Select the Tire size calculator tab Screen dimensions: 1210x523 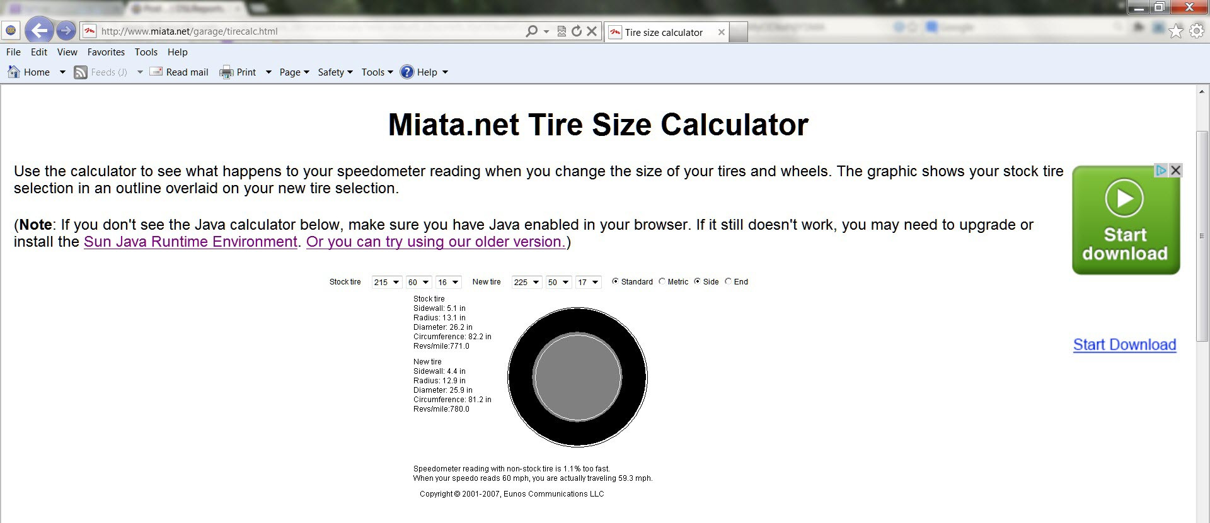click(x=667, y=32)
